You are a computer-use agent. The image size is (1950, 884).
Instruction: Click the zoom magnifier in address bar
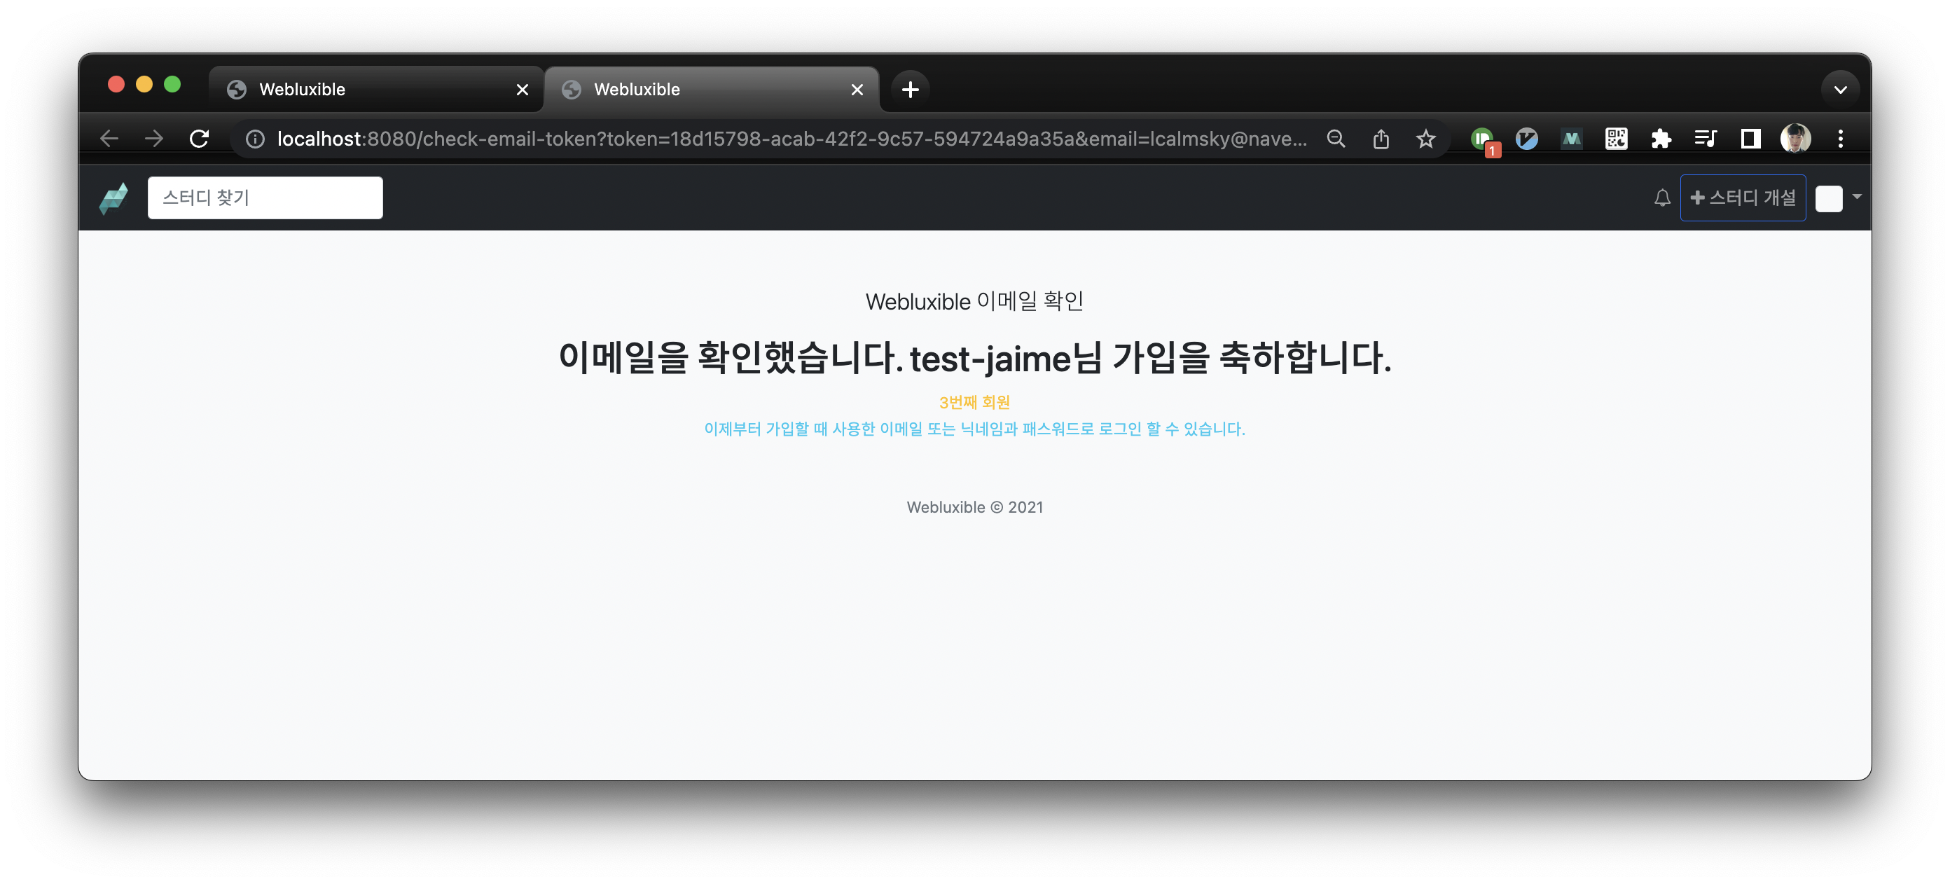1336,139
